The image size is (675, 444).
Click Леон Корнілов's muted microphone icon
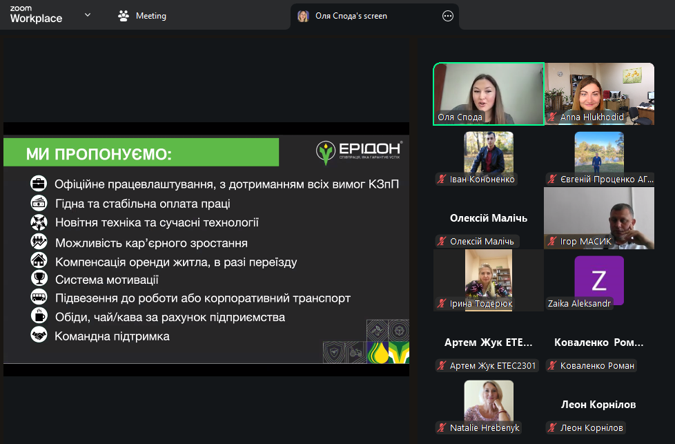click(552, 428)
